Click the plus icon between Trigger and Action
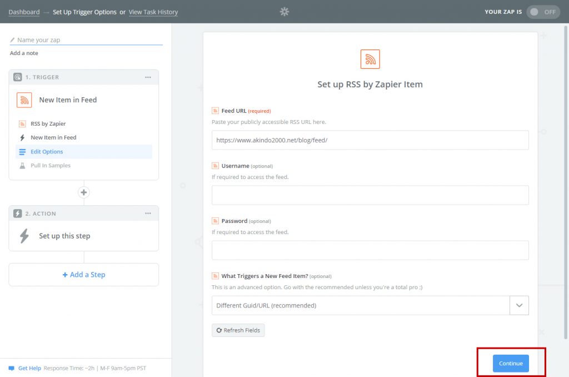The width and height of the screenshot is (569, 377). [x=84, y=192]
